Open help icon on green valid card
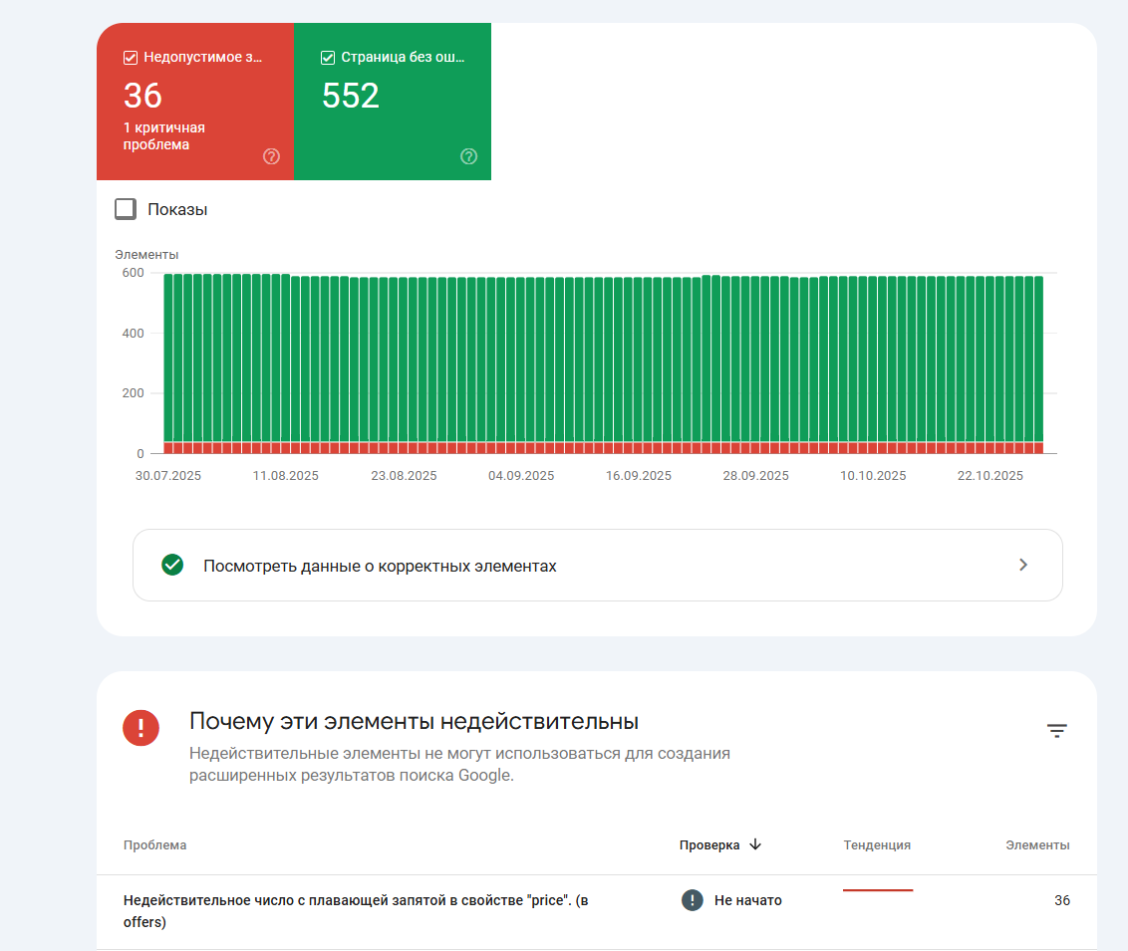1128x951 pixels. 468,156
